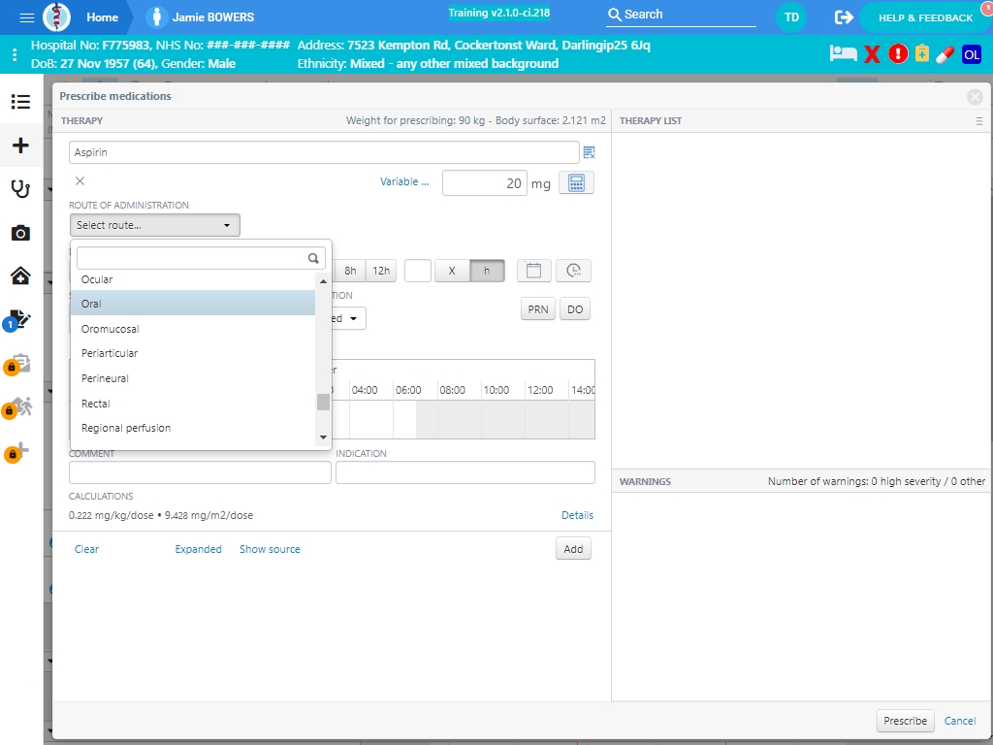Screen dimensions: 993x745
Task: Select Rectal route option
Action: tap(193, 404)
